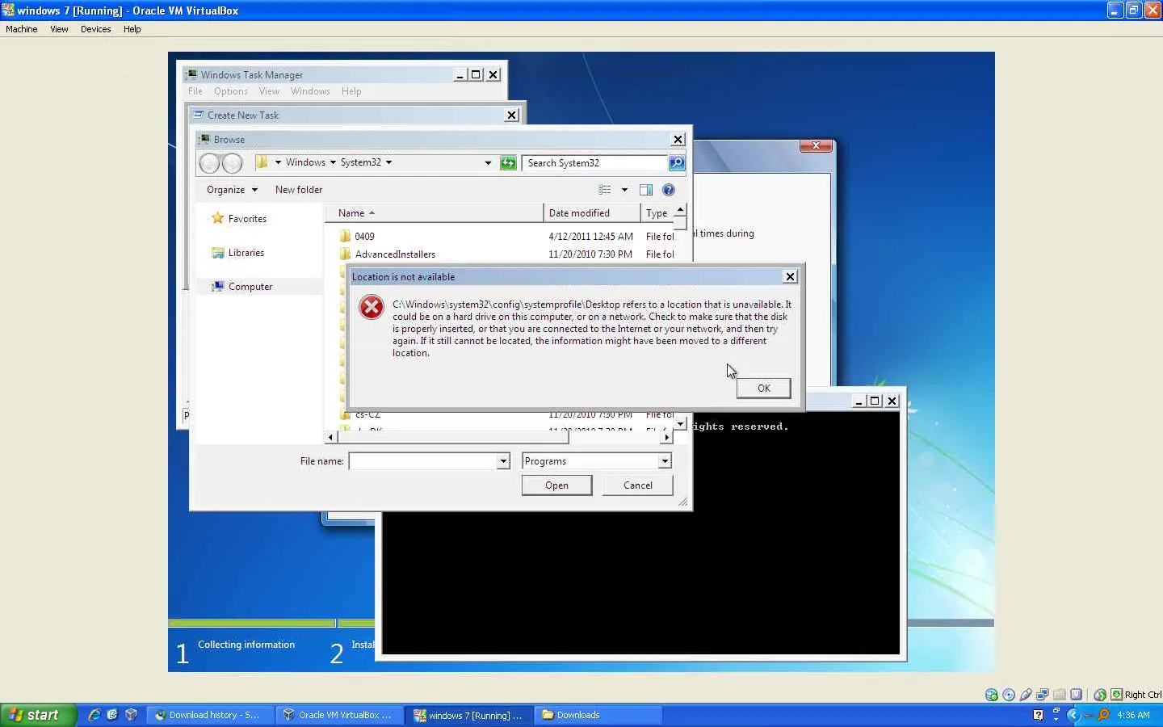Screen dimensions: 1163x727
Task: Click the green refresh icon beside address bar
Action: tap(508, 163)
